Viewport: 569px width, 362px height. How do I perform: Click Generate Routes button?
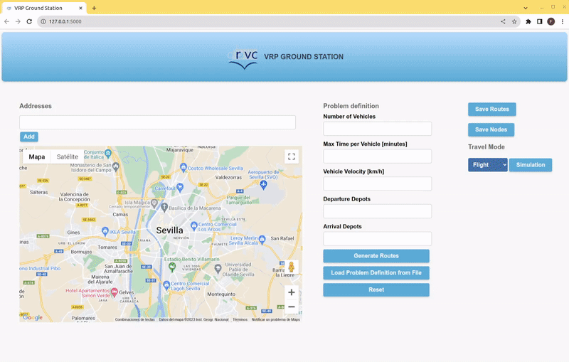[x=376, y=256]
